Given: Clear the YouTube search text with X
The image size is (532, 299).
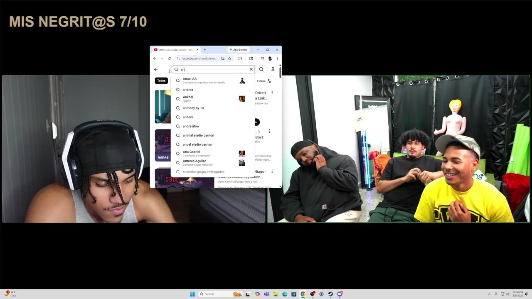Looking at the screenshot, I should pos(251,69).
